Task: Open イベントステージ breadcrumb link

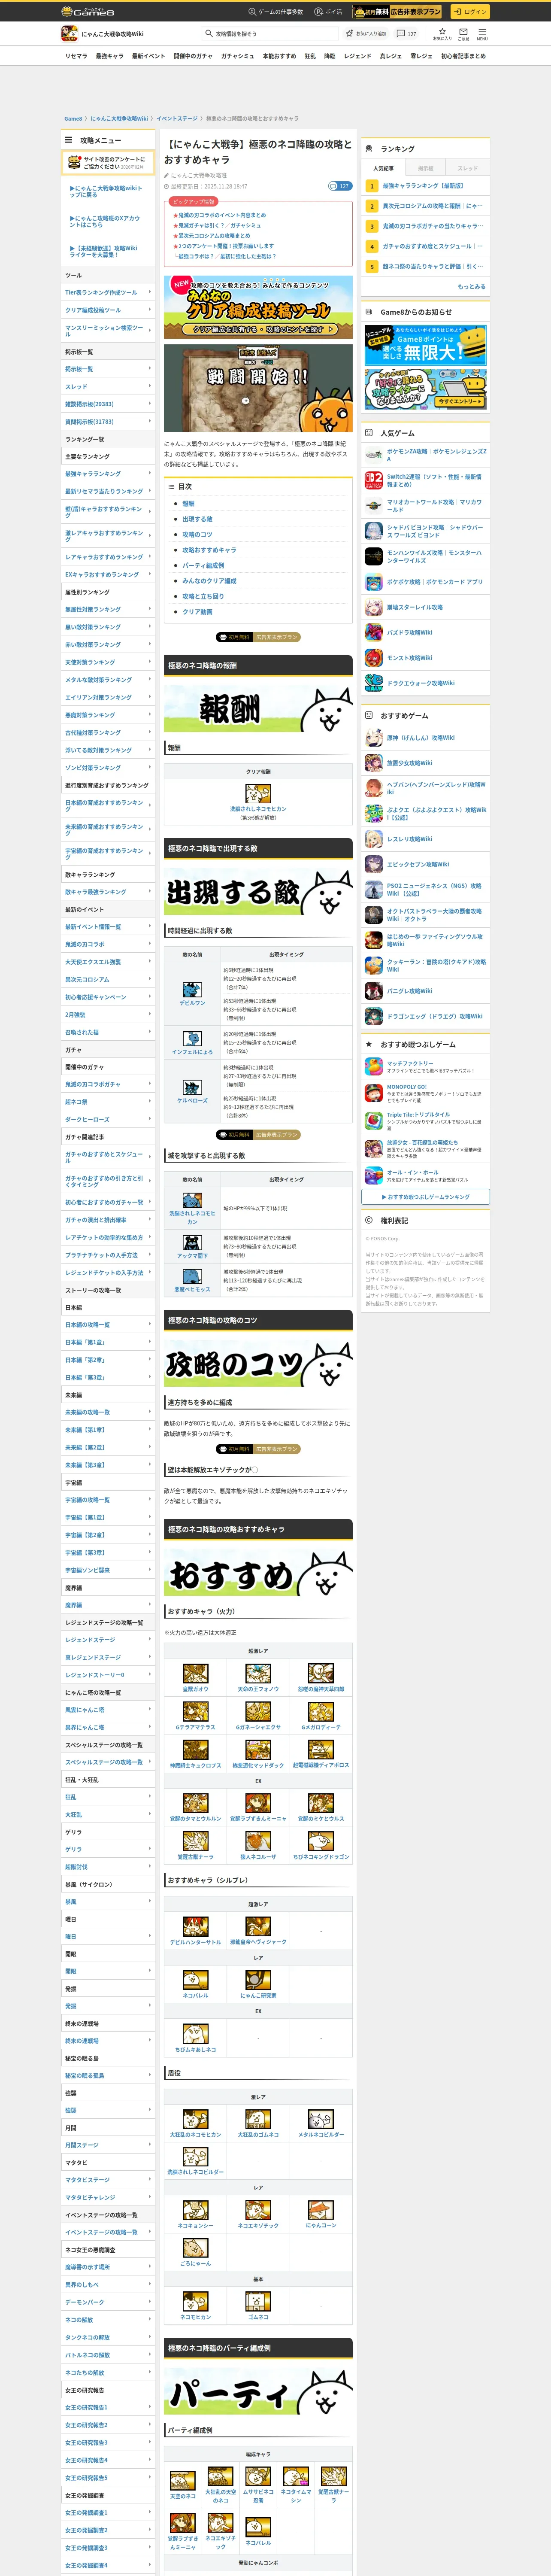Action: [177, 119]
